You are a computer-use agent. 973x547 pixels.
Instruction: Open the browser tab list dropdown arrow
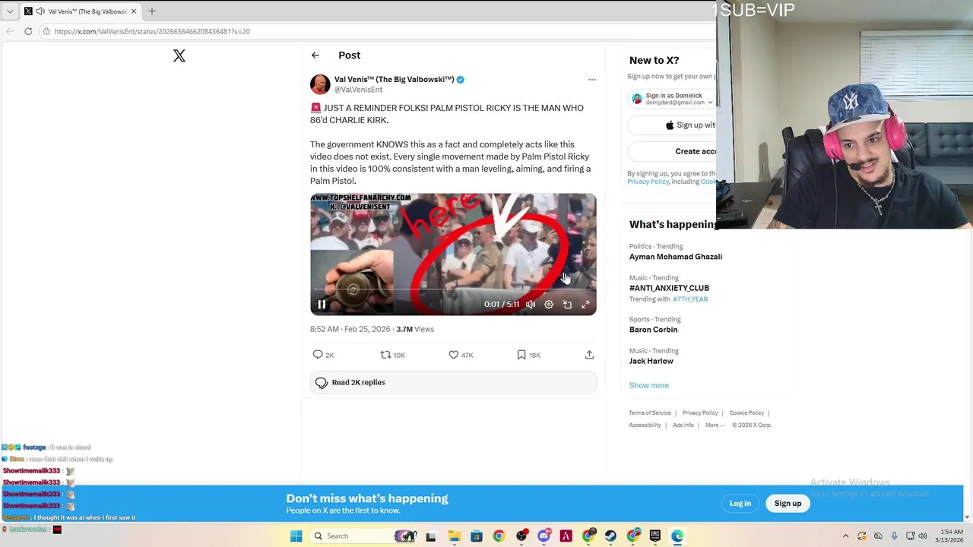click(10, 11)
